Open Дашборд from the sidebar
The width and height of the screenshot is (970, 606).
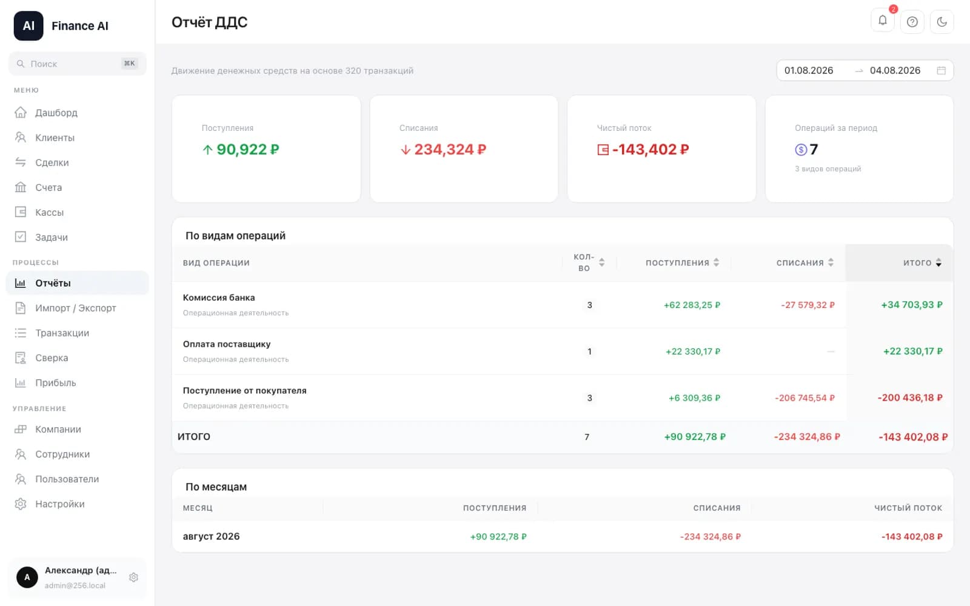[x=78, y=113]
